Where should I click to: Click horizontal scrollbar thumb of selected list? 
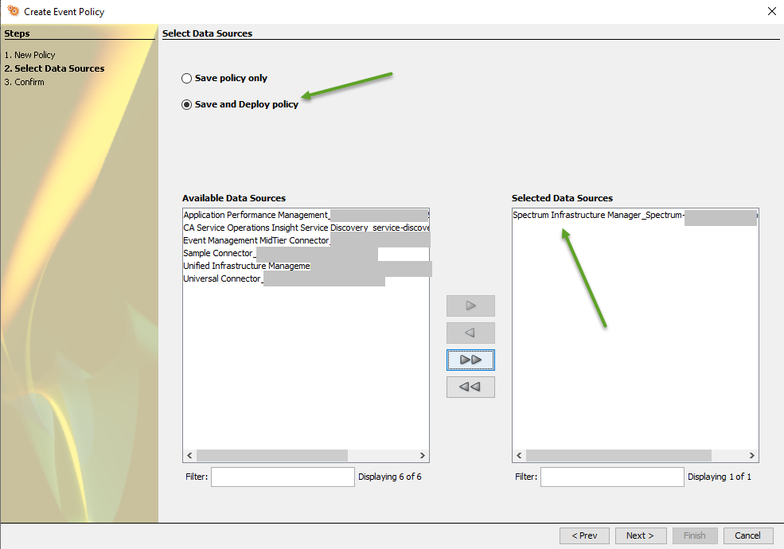[x=618, y=455]
